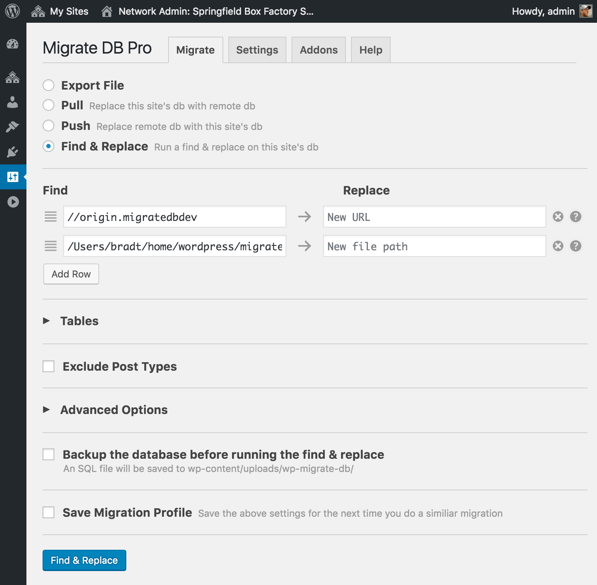Screen dimensions: 597x585
Task: Click the collapse menu play icon
Action: point(13,202)
